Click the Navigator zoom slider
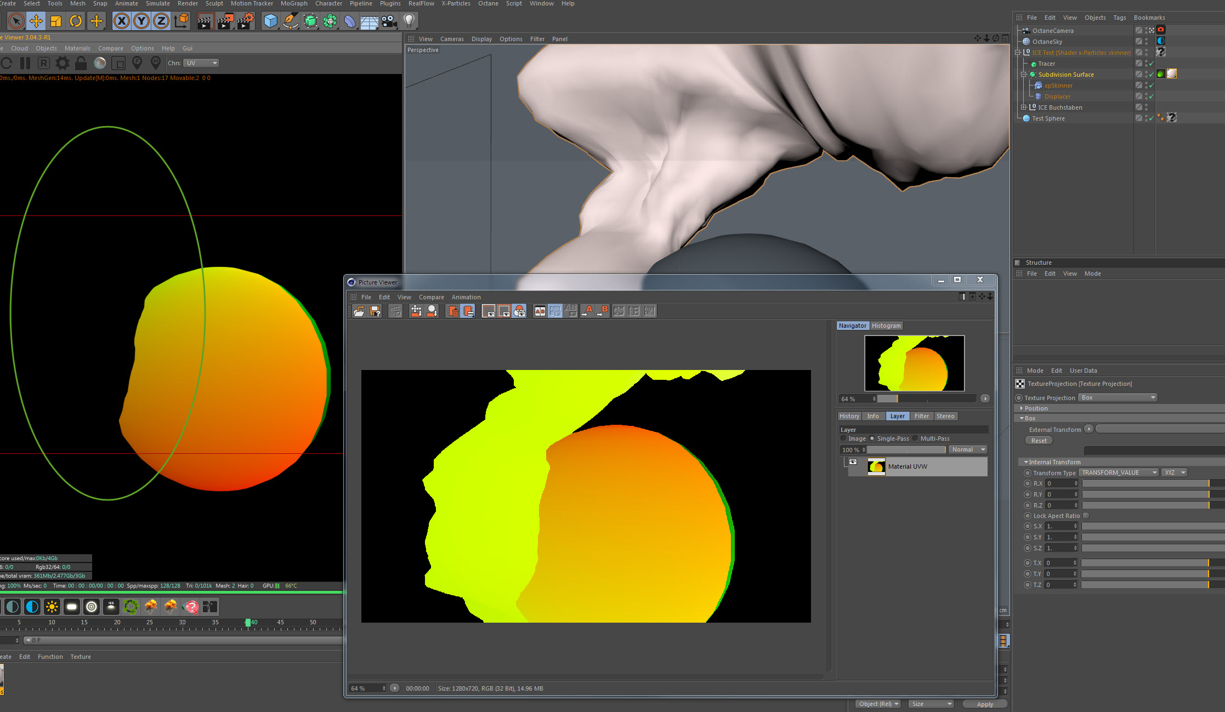The width and height of the screenshot is (1225, 712). tap(926, 398)
